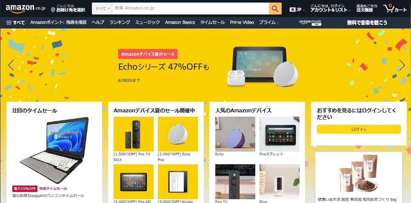Open the すべて hamburger menu
This screenshot has height=203, width=411.
click(x=15, y=23)
